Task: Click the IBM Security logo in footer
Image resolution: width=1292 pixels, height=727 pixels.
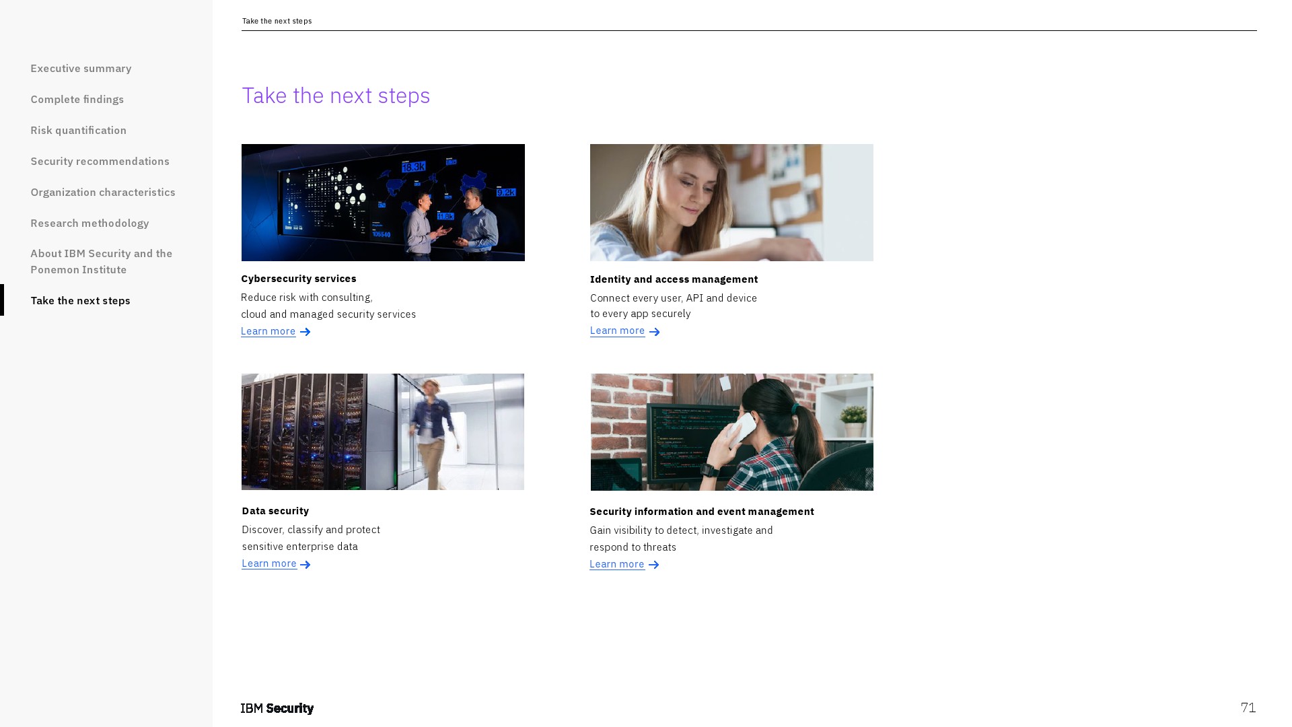Action: click(277, 708)
